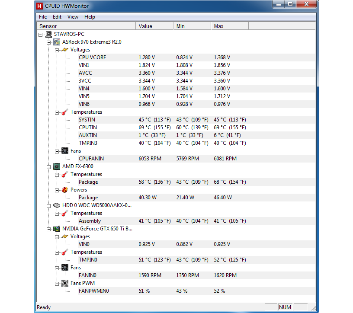
Task: Open the Help menu
Action: pyautogui.click(x=90, y=17)
